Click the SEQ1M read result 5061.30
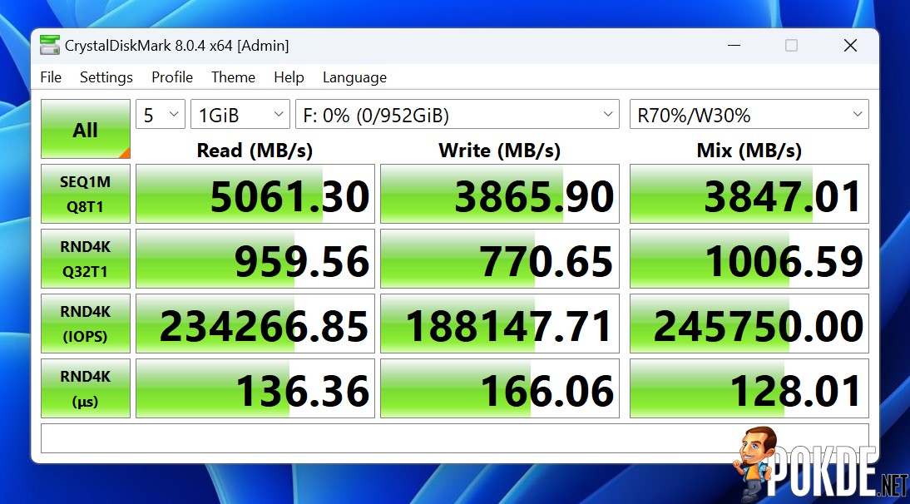Image resolution: width=910 pixels, height=504 pixels. coord(255,194)
